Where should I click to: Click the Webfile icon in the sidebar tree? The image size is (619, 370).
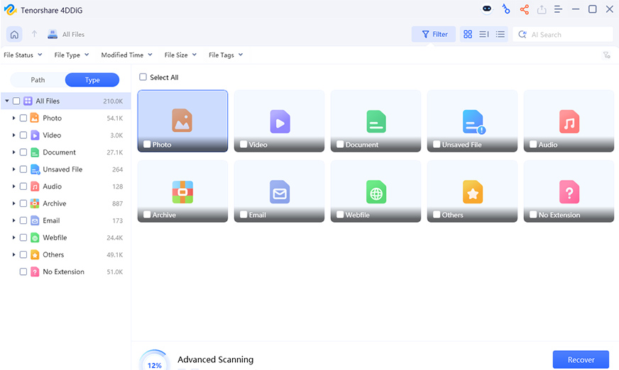pos(35,237)
